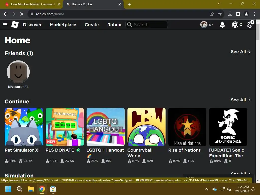Click the Pet Simulator X! title text

point(22,150)
